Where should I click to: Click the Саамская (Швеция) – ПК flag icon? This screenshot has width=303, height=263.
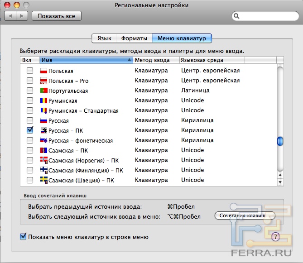[43, 180]
